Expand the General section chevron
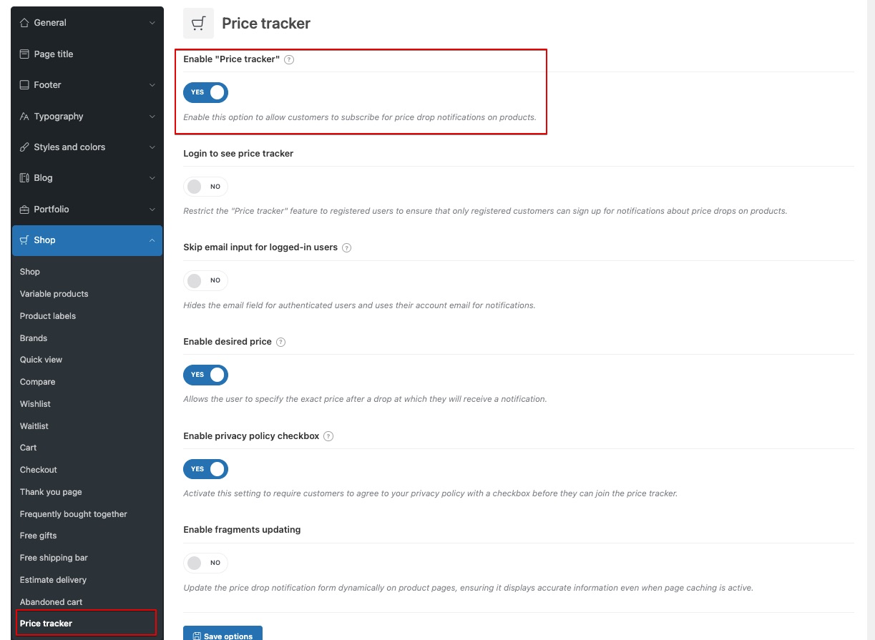 click(152, 23)
